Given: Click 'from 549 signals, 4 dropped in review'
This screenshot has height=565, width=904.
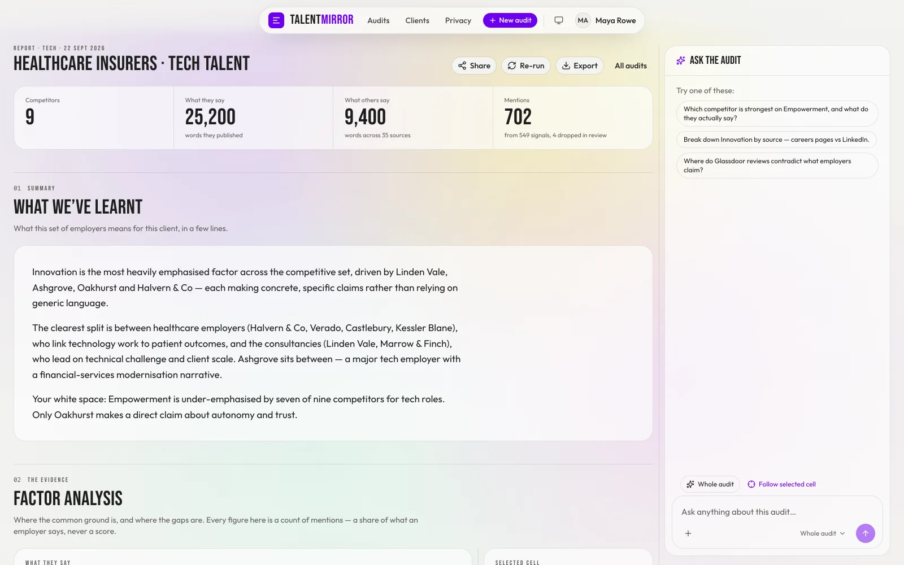Looking at the screenshot, I should pos(555,136).
